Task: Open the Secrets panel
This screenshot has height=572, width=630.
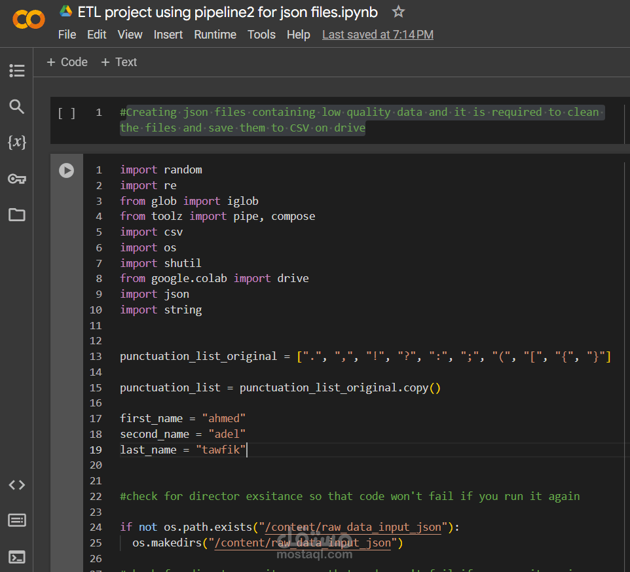Action: 16,177
